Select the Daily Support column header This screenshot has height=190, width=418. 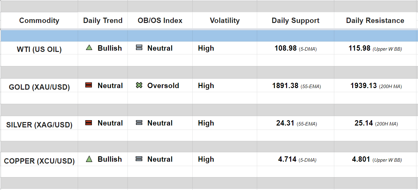pos(295,21)
